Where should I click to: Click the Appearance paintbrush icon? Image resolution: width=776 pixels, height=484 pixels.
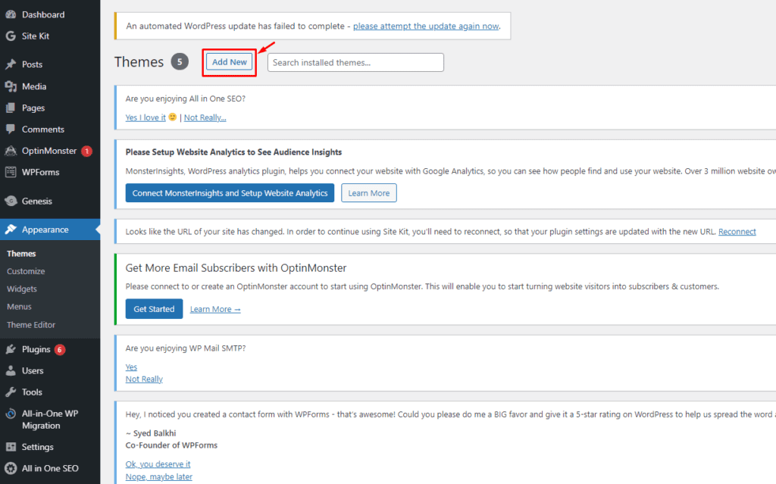(x=11, y=230)
